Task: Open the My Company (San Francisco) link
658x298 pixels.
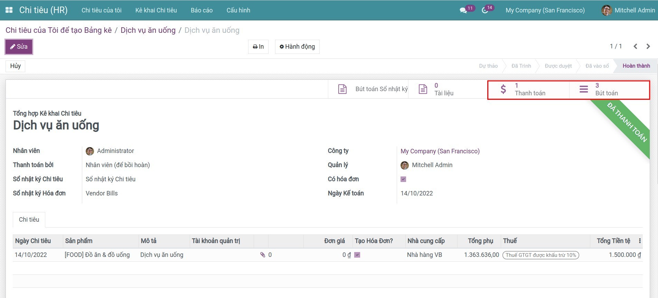Action: coord(440,151)
